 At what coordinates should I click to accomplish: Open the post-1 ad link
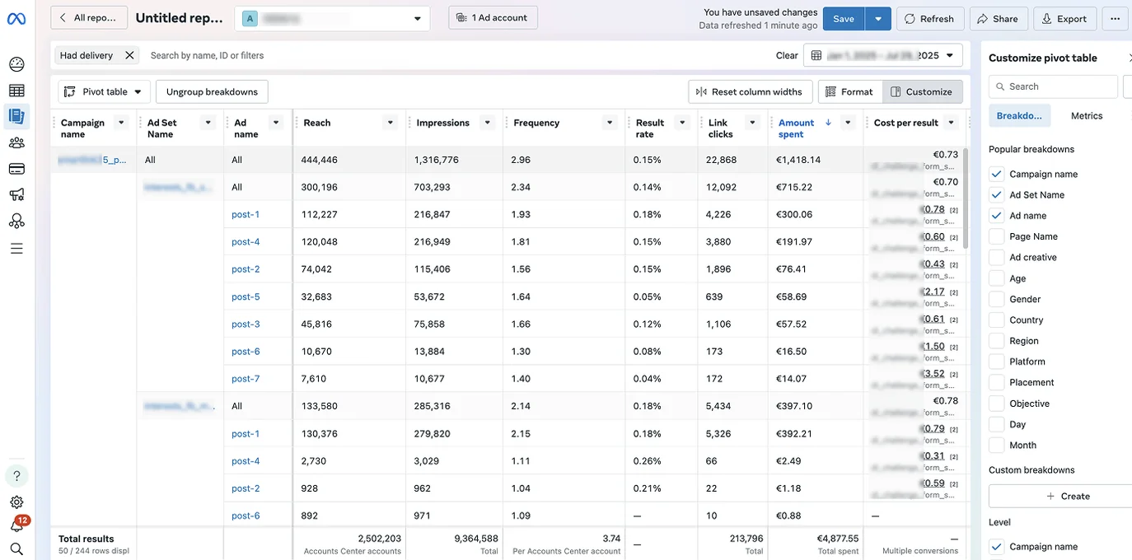[245, 213]
